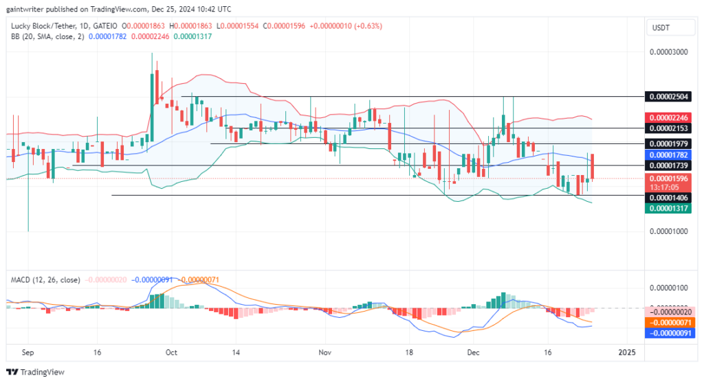704x383 pixels.
Task: Click the BB upper value 0.00002246 in legend
Action: (x=150, y=36)
